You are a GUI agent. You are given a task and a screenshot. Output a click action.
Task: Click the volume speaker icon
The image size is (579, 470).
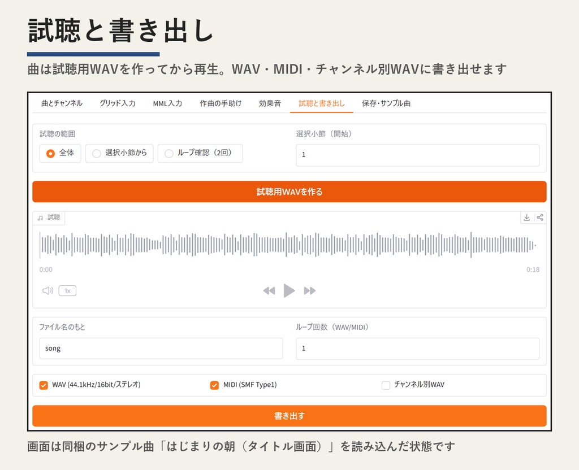pyautogui.click(x=47, y=291)
